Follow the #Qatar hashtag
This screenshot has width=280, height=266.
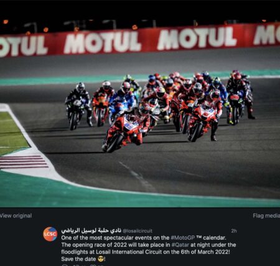pyautogui.click(x=180, y=245)
